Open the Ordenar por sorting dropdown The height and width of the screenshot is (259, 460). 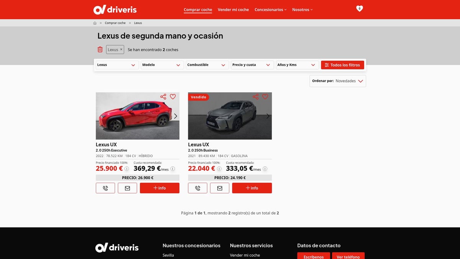338,81
